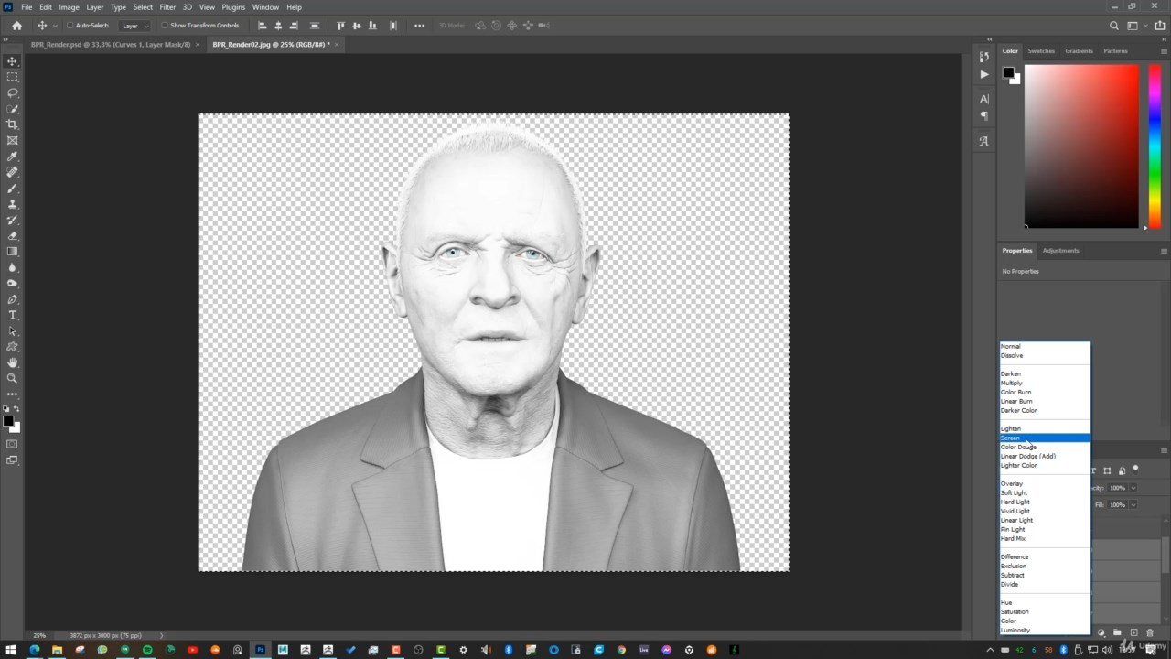Select the Move tool

12,60
